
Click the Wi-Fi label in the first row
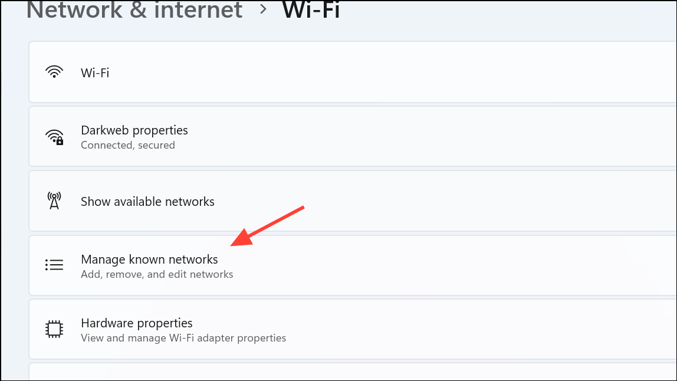point(95,73)
